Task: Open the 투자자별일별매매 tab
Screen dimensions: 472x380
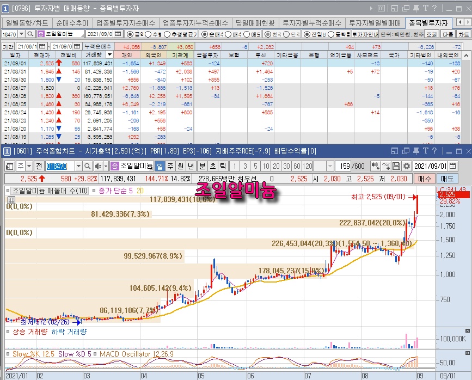Action: (x=375, y=23)
